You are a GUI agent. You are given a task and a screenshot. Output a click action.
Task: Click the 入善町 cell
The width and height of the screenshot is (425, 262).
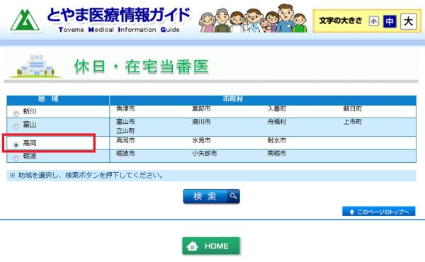pos(277,108)
